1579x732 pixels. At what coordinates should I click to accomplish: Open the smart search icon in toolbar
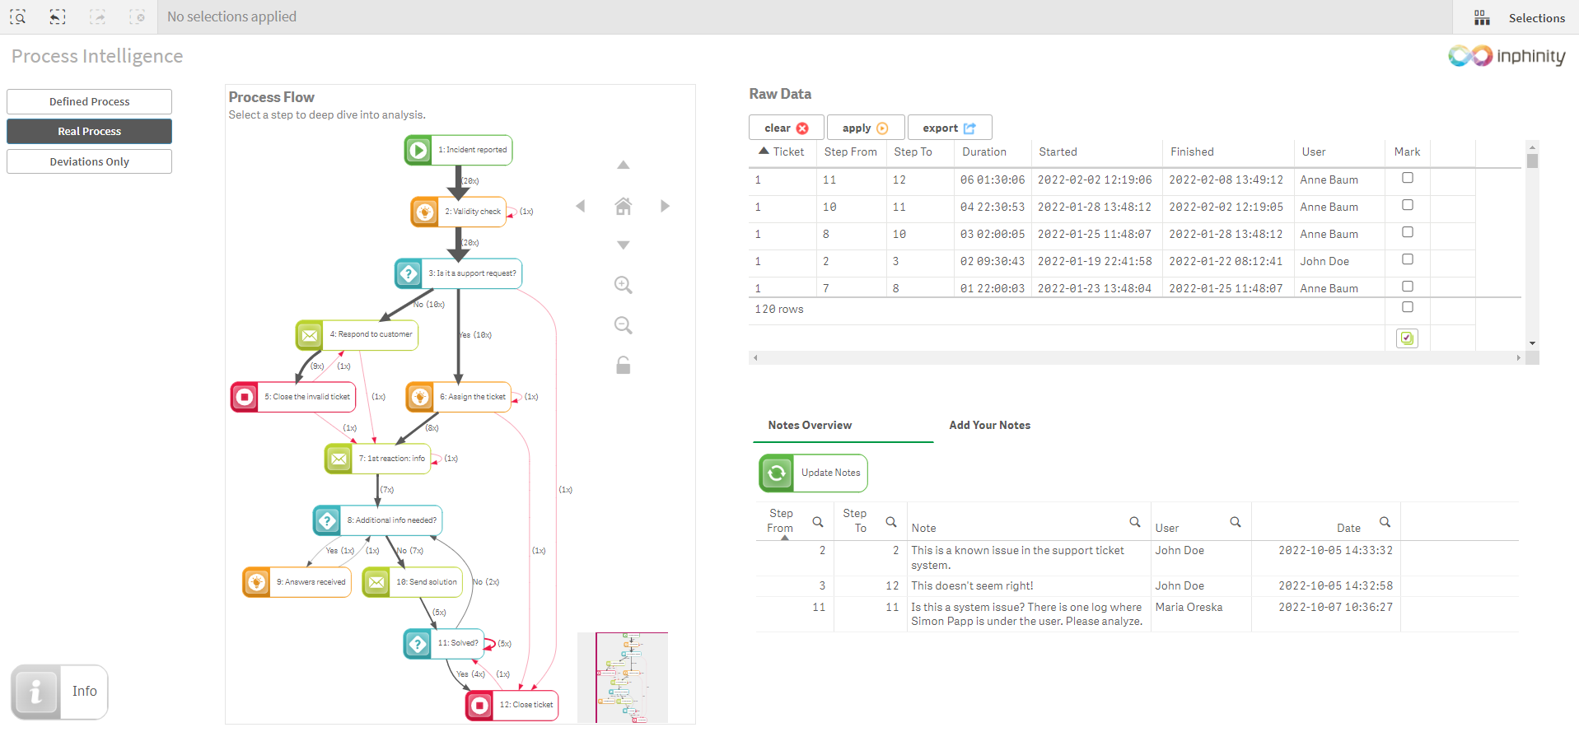tap(17, 16)
